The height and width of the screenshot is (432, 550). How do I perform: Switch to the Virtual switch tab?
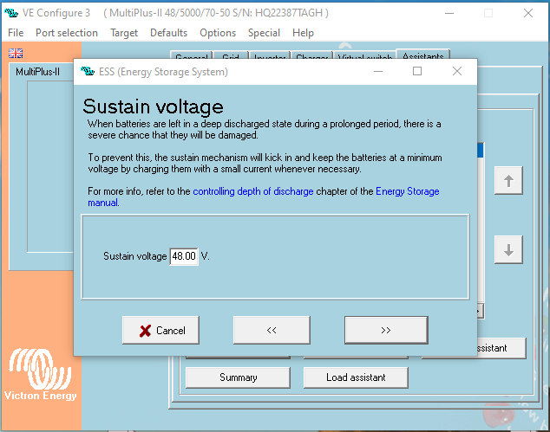365,55
